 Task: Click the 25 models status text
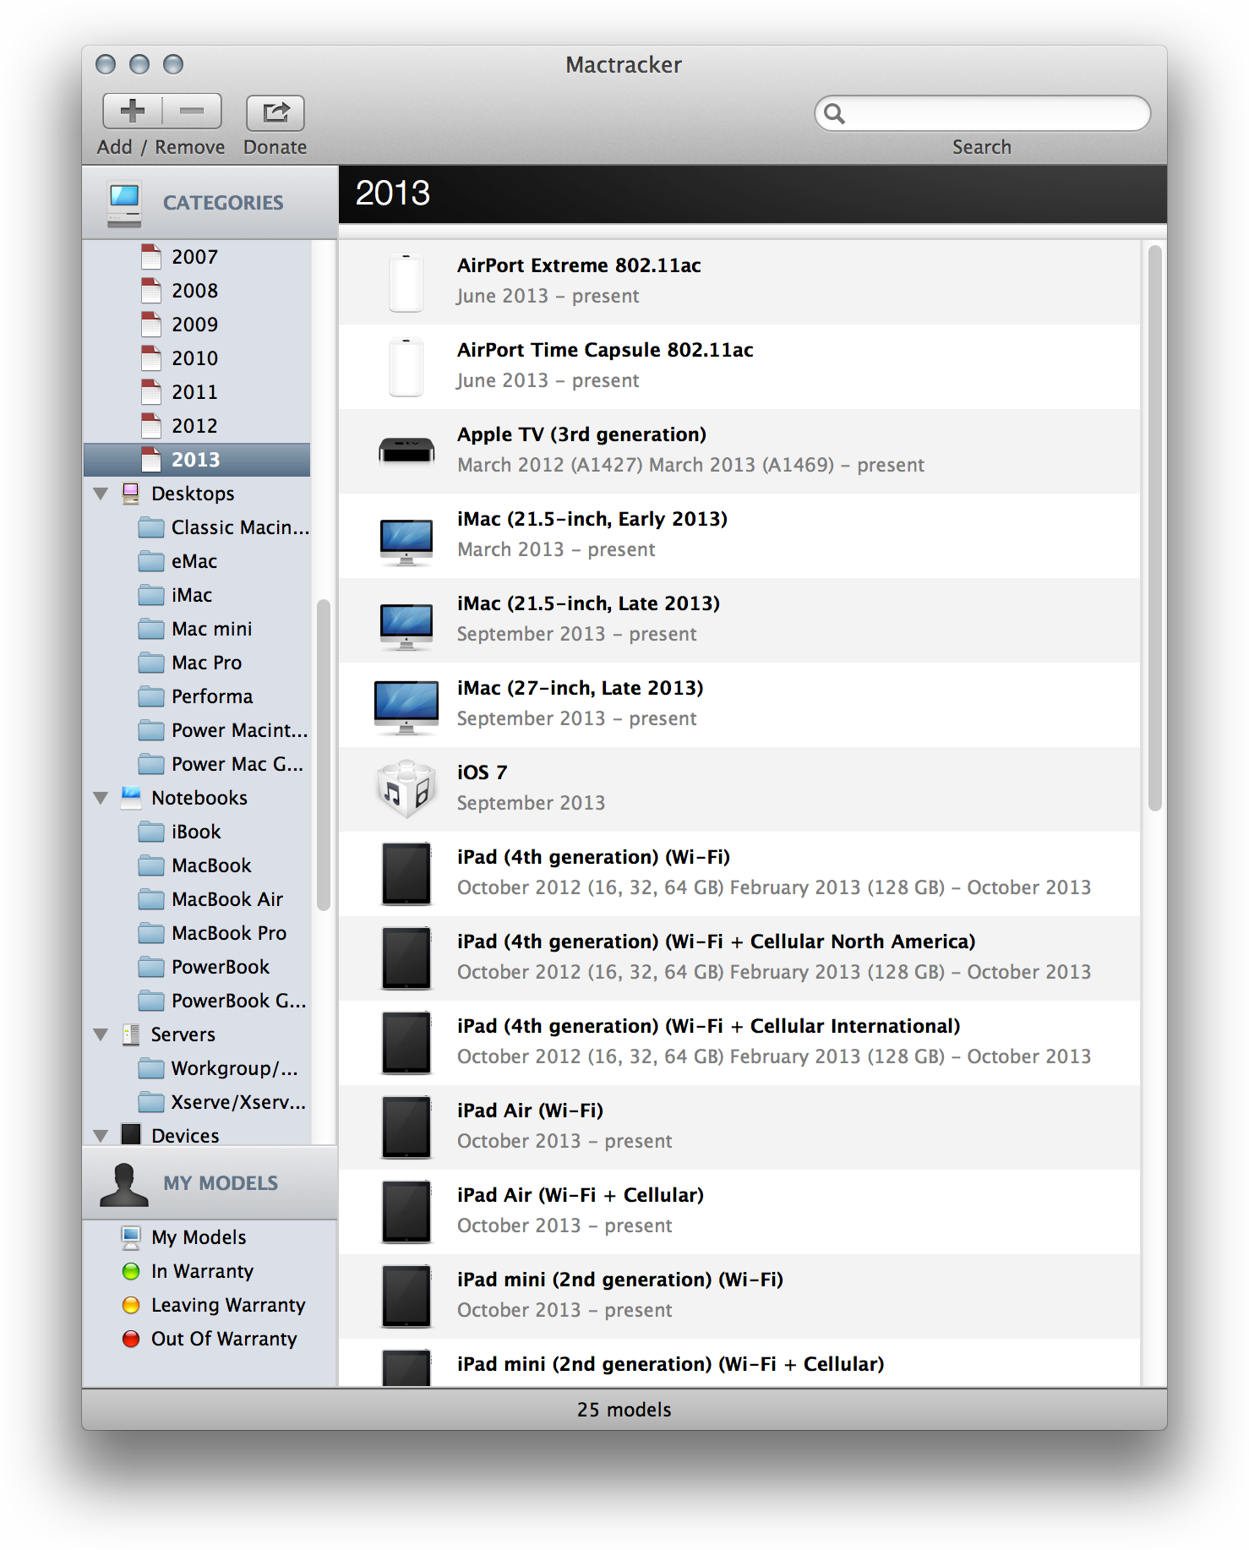click(x=624, y=1410)
